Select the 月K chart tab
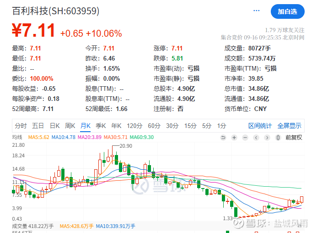Image resolution: width=317 pixels, height=233 pixels. [86, 126]
